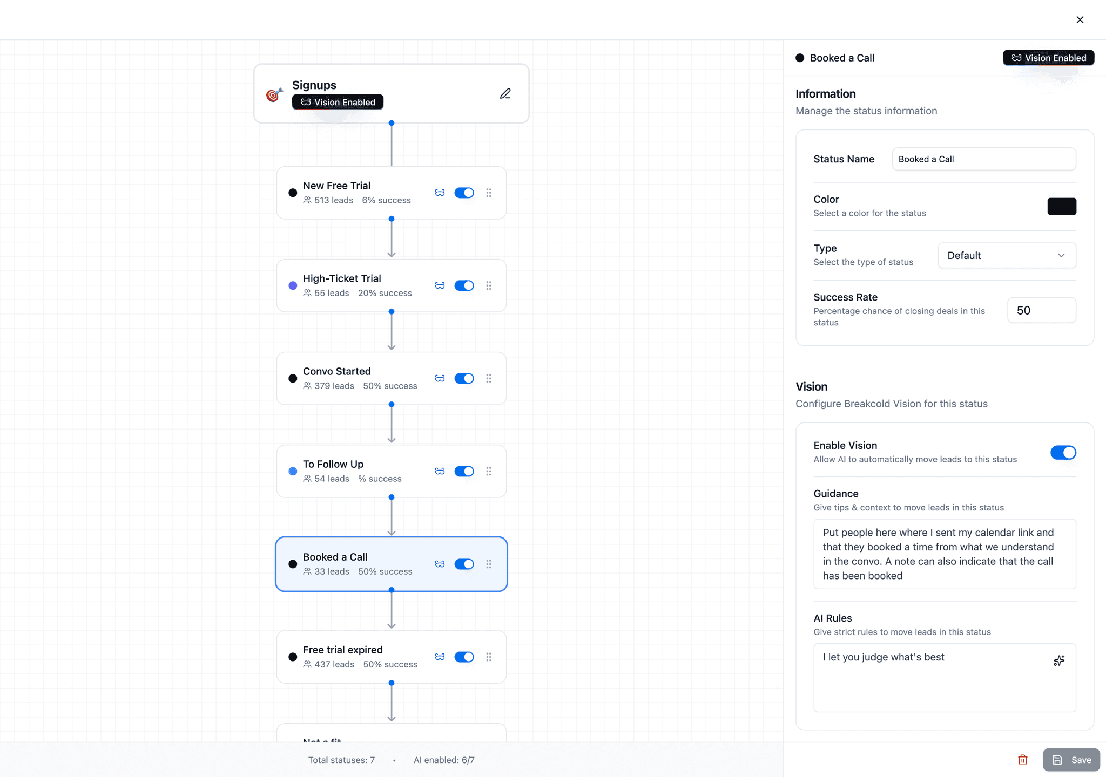
Task: Click the drag handle on New Free Trial card
Action: [489, 193]
